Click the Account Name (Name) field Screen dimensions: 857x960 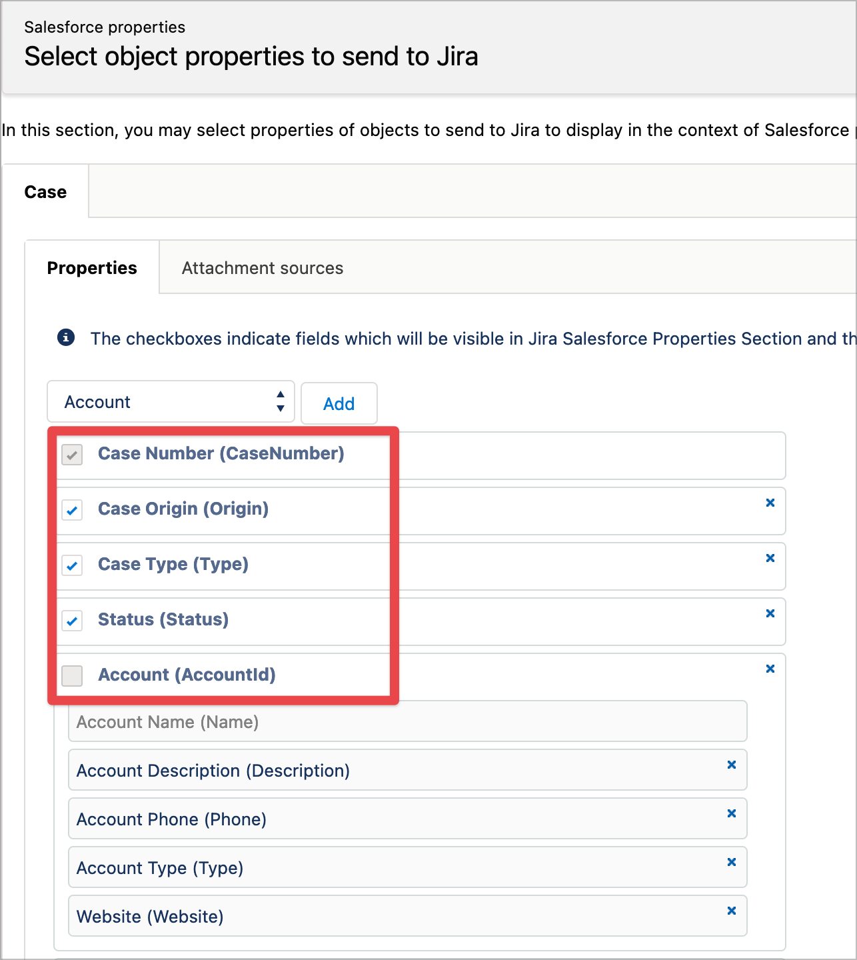tap(407, 722)
